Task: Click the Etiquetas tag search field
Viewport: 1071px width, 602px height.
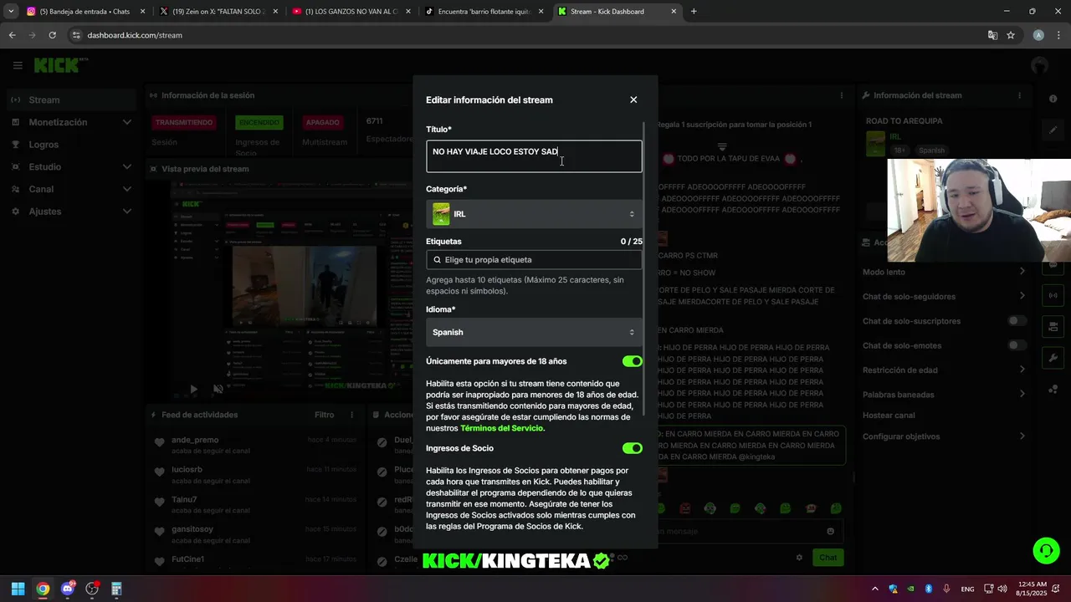Action: 534,260
